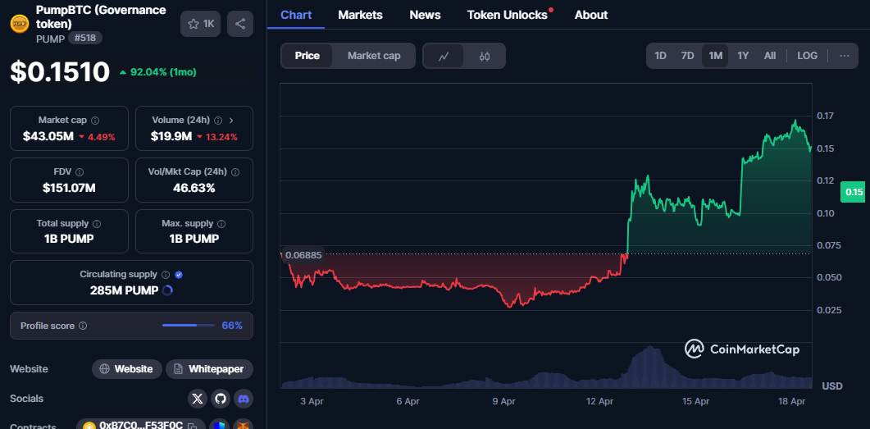The width and height of the screenshot is (870, 429).
Task: Click the USD currency label
Action: pyautogui.click(x=831, y=386)
